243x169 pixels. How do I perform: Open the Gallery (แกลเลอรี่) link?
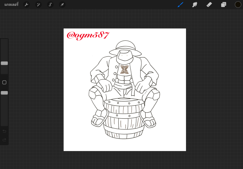pos(11,4)
